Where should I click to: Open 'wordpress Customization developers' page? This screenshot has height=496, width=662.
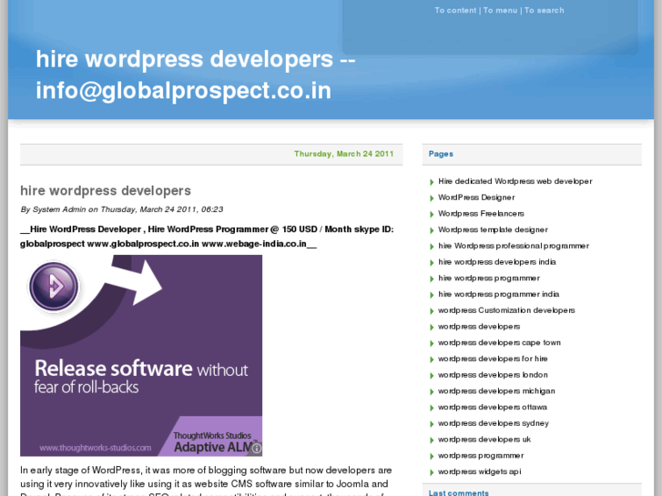[x=506, y=310]
